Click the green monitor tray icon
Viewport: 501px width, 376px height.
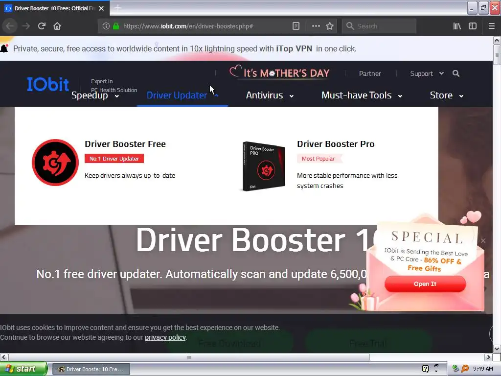(x=456, y=369)
